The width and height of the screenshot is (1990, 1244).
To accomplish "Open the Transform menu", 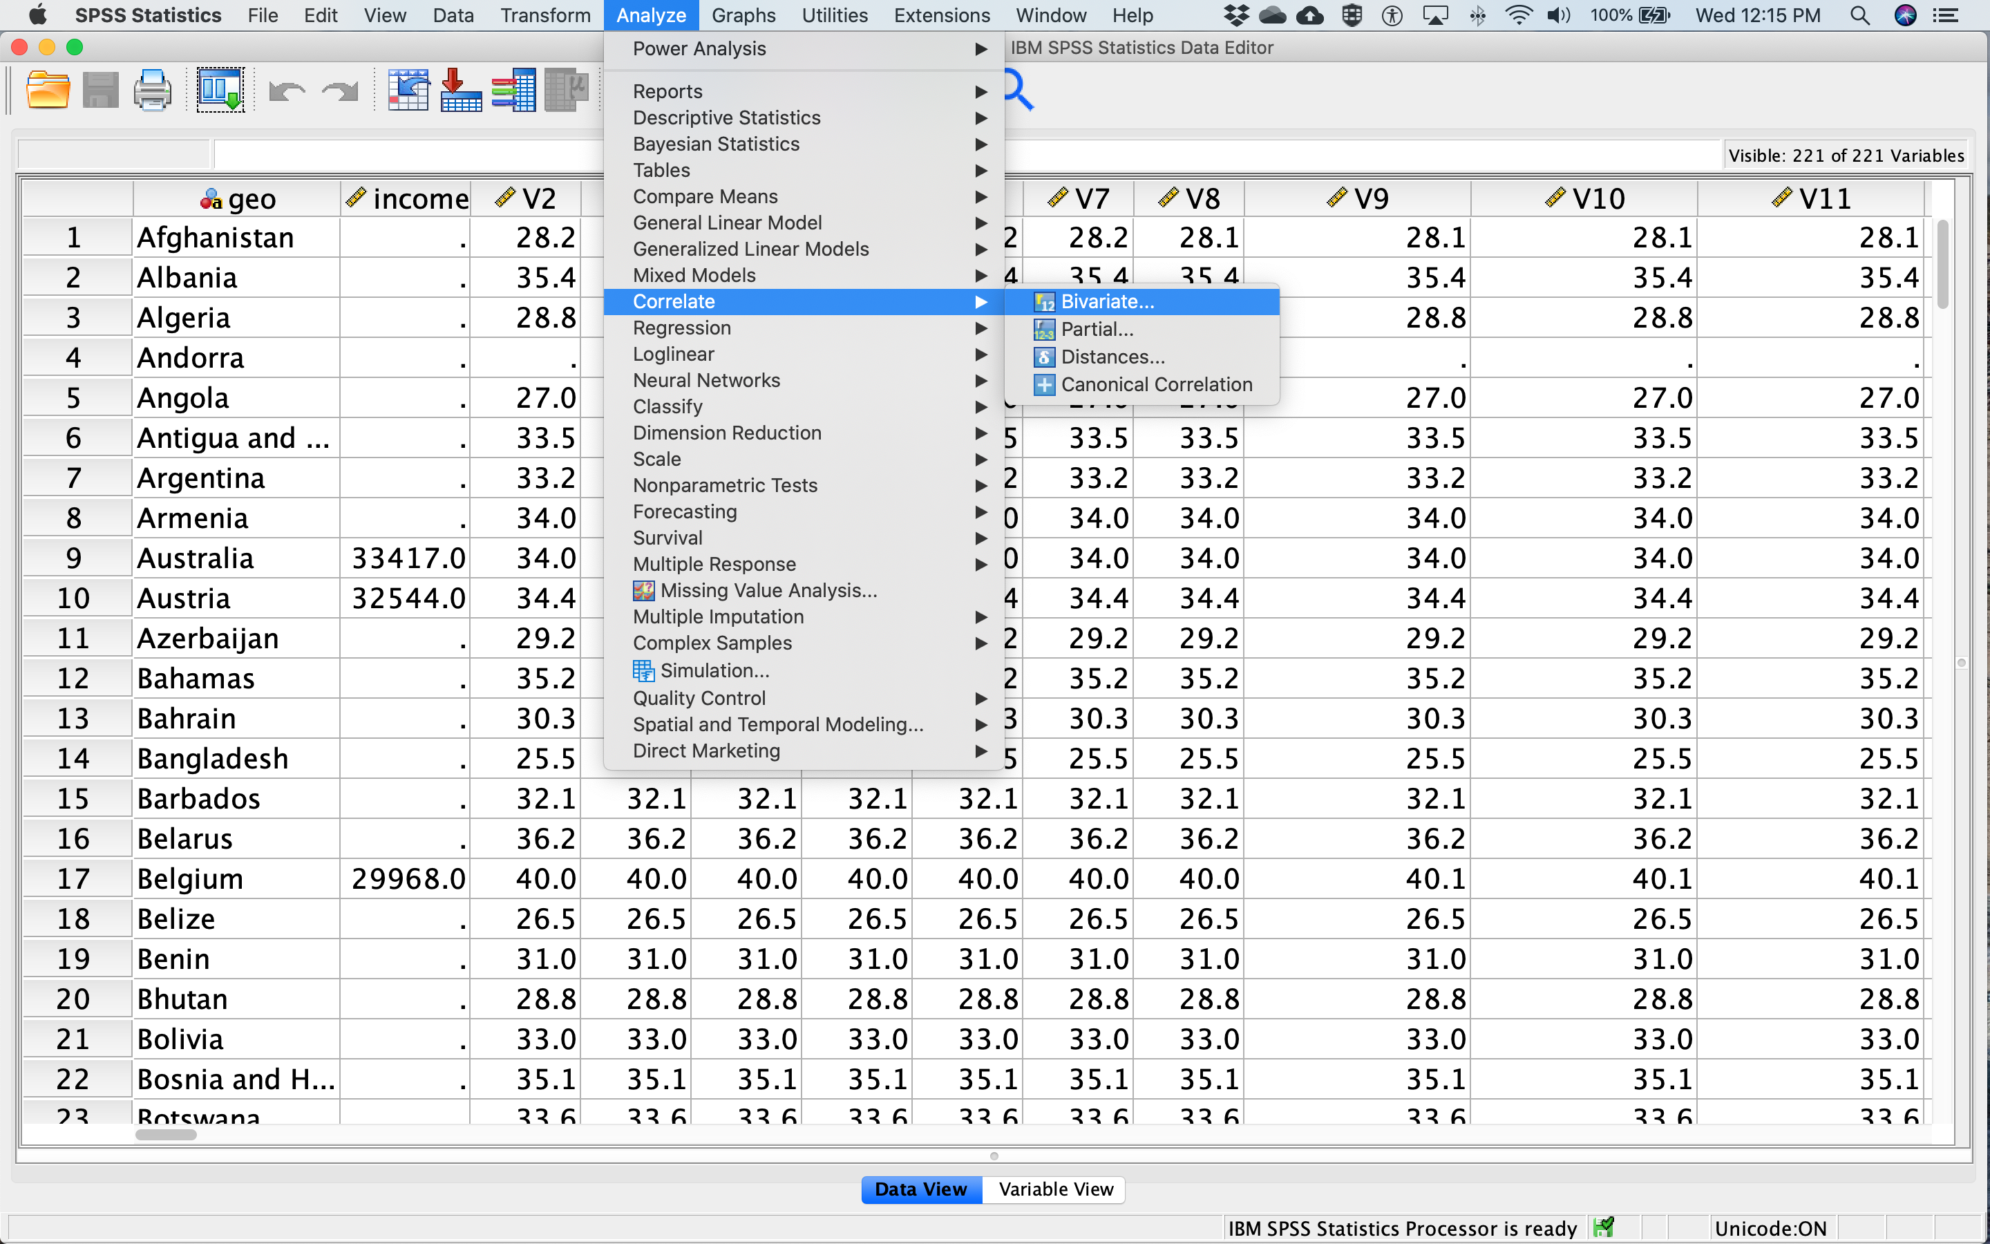I will pos(545,15).
